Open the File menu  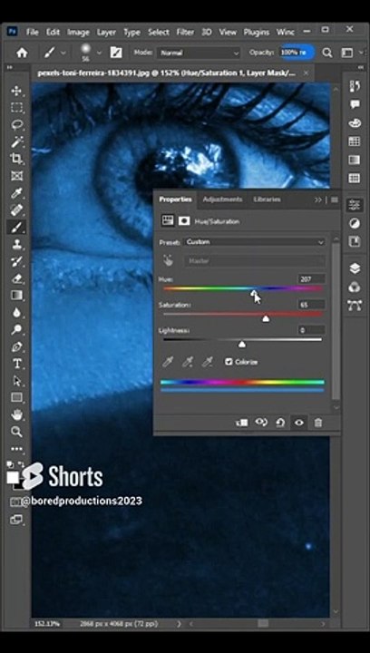pos(33,32)
